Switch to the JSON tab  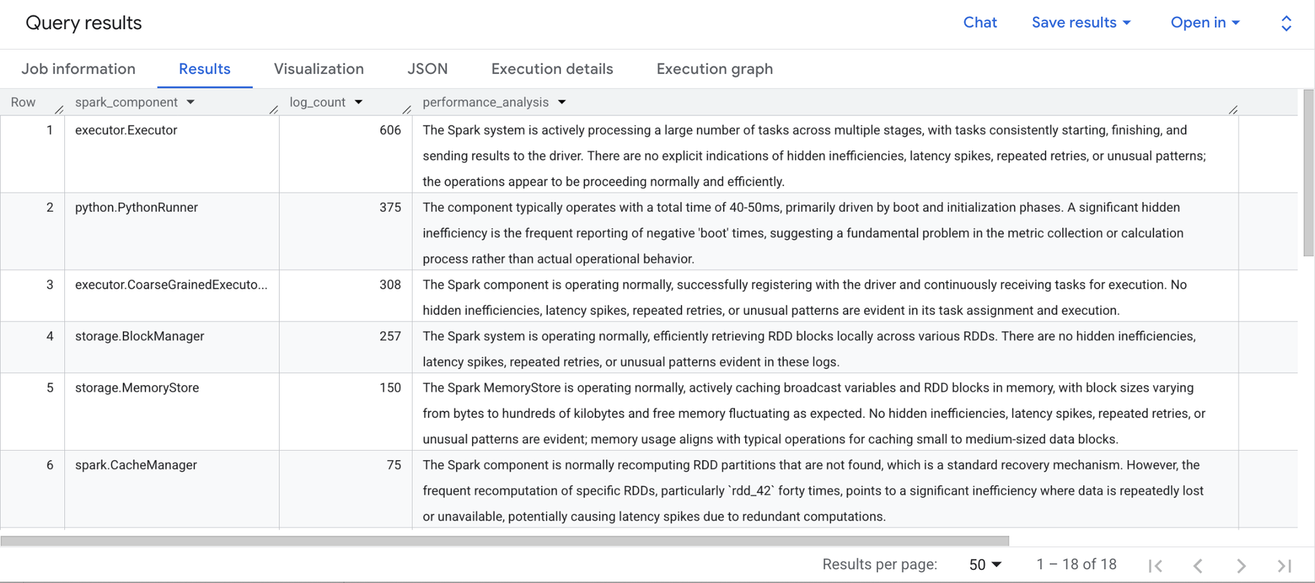[427, 69]
